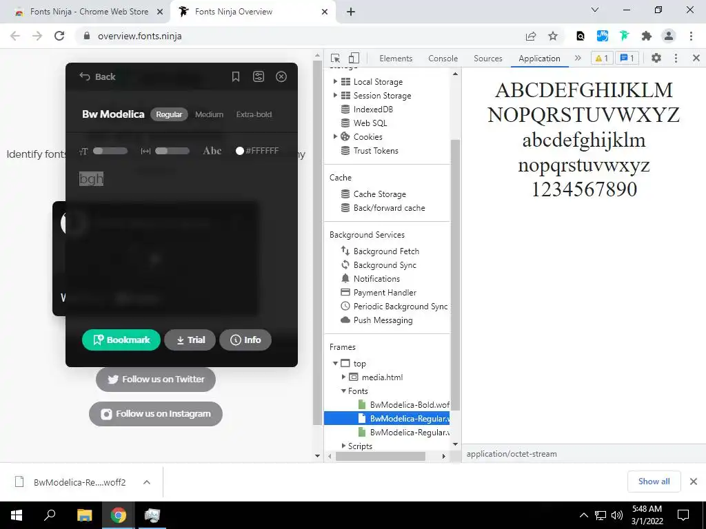Screen dimensions: 706x529
Task: Click the DevTools warnings badge
Action: pyautogui.click(x=602, y=58)
